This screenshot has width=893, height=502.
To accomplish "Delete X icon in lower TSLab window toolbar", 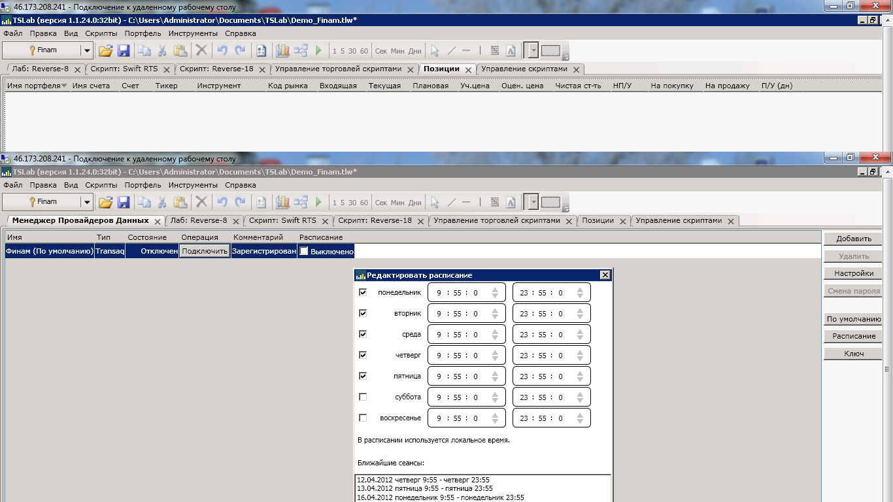I will pos(201,202).
